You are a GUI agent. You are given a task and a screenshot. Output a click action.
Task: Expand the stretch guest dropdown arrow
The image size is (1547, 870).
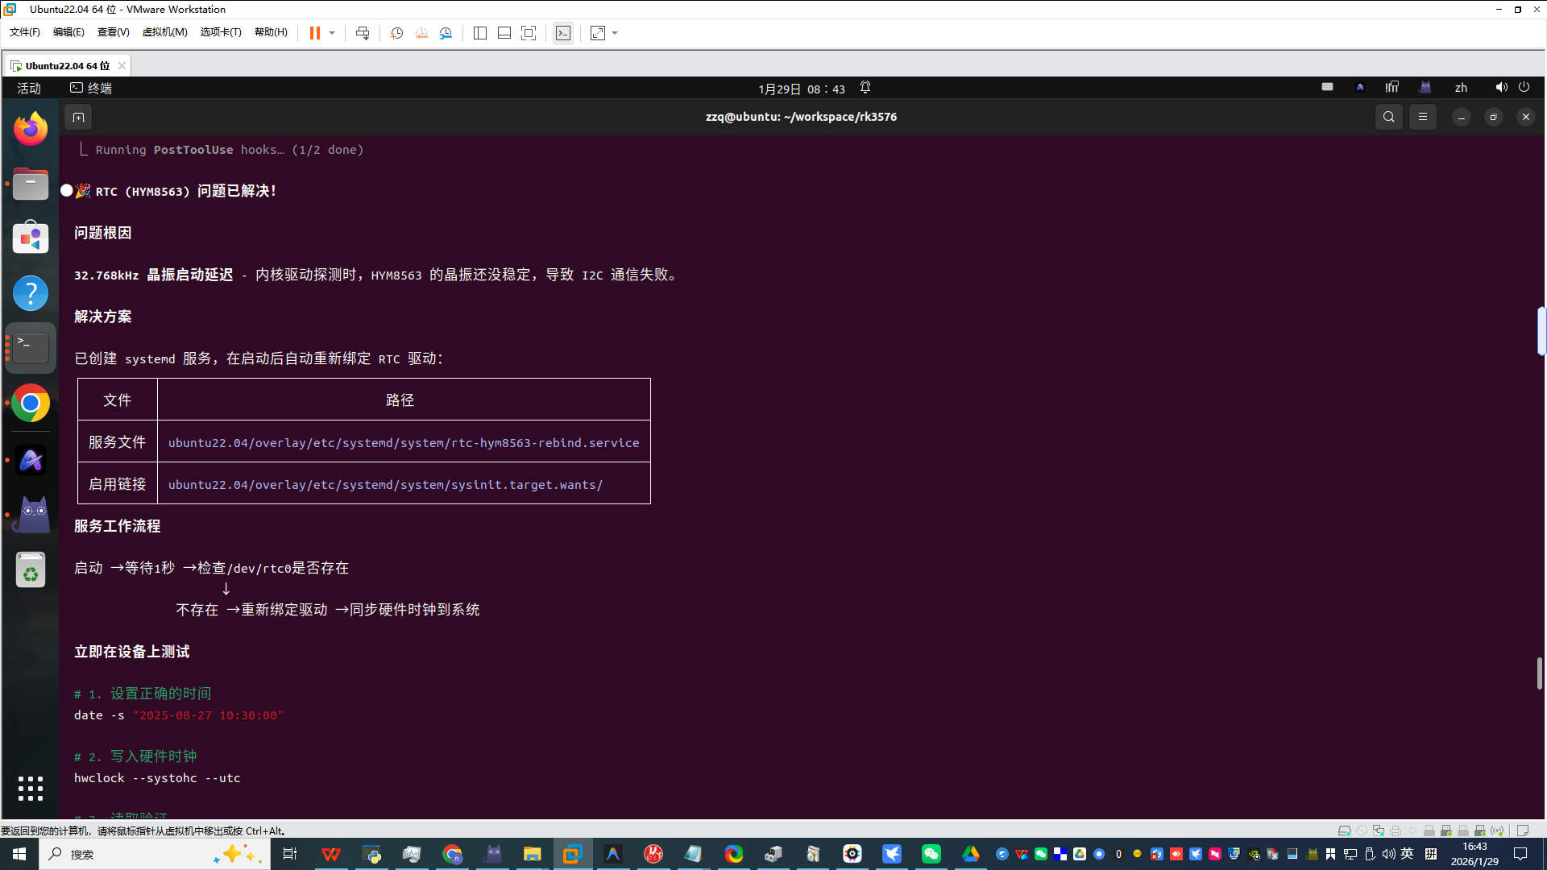[615, 33]
